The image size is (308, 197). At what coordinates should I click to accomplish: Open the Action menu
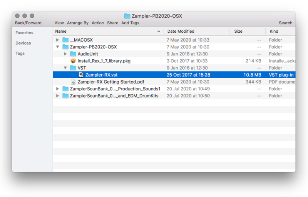pos(98,23)
